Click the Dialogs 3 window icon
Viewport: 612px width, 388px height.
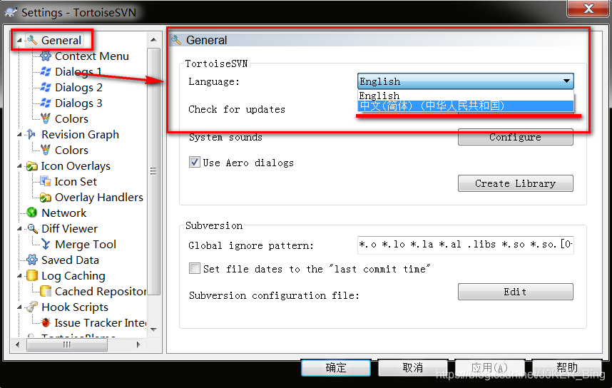click(46, 103)
